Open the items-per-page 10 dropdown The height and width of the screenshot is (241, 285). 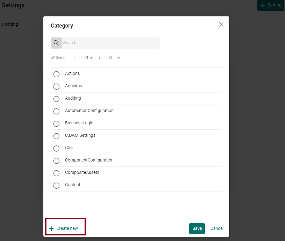click(114, 58)
